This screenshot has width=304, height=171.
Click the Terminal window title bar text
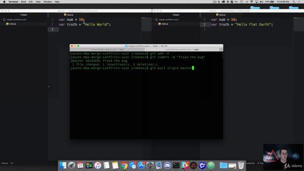click(x=146, y=46)
